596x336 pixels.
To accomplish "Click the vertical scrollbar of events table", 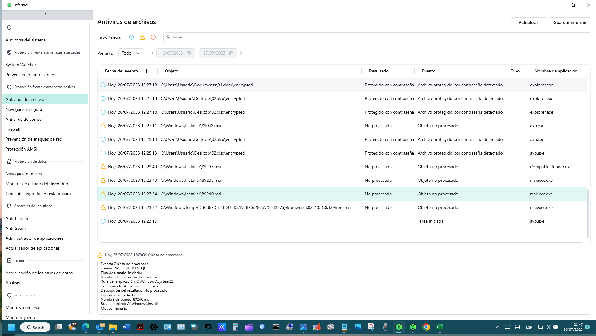I will coord(588,214).
